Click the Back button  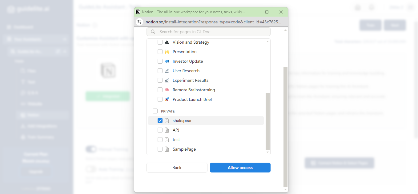pyautogui.click(x=177, y=168)
